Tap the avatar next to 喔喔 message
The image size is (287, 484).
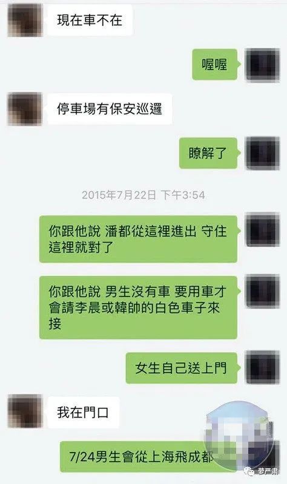point(262,65)
